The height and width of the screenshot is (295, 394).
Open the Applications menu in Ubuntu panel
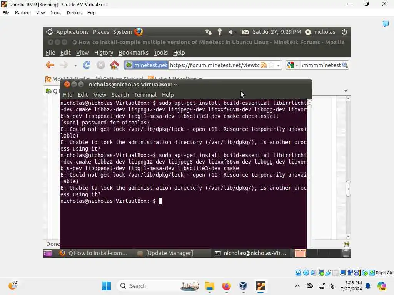[72, 32]
